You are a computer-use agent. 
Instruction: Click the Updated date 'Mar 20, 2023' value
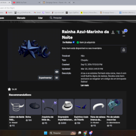click(x=92, y=69)
